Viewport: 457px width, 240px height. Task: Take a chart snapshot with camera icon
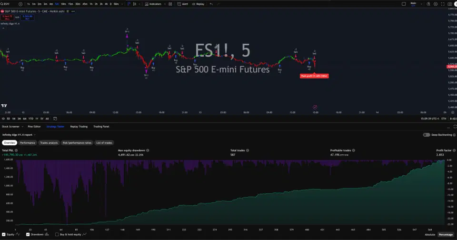point(450,4)
